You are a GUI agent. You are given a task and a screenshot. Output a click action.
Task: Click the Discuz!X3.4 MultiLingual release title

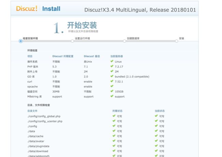pos(140,10)
